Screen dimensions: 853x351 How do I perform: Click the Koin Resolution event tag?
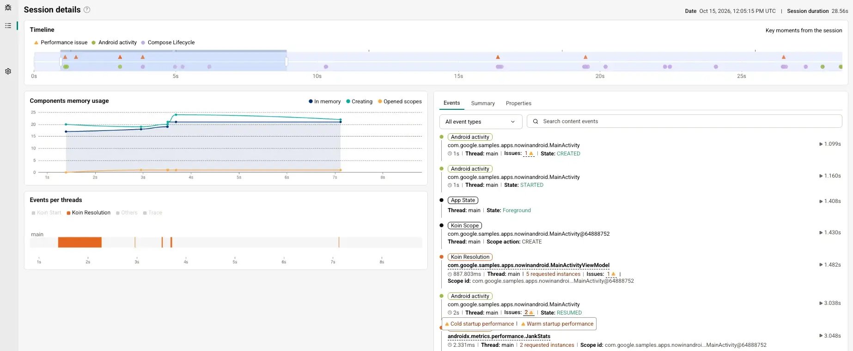[470, 257]
